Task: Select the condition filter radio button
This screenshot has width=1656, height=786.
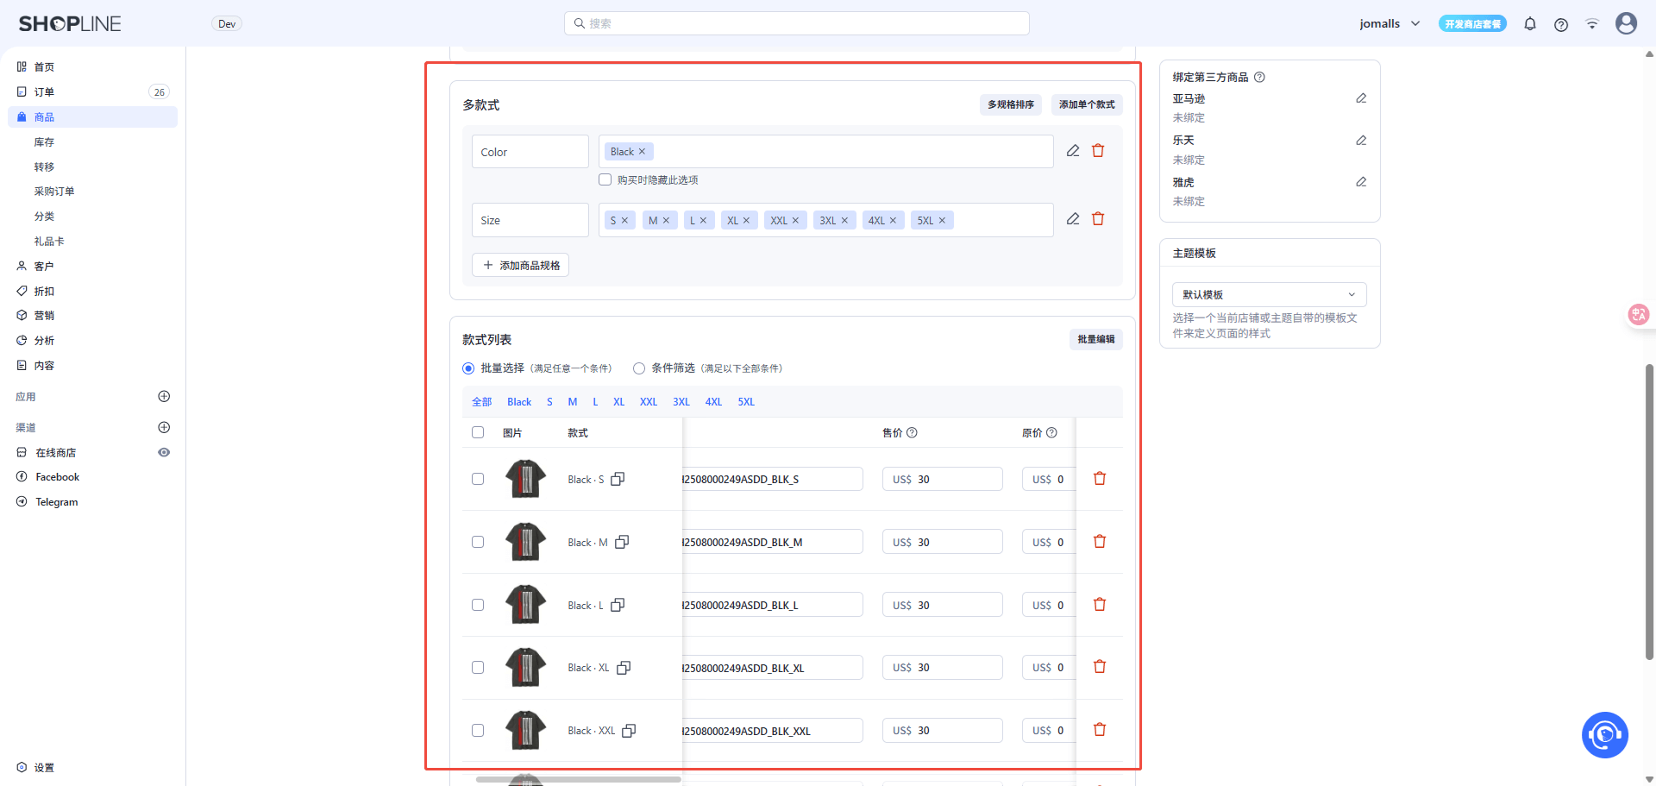Action: click(x=639, y=368)
